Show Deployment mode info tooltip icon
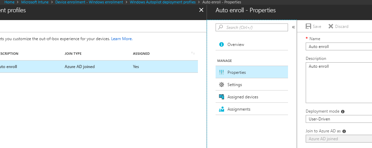372x148 pixels. coord(342,111)
